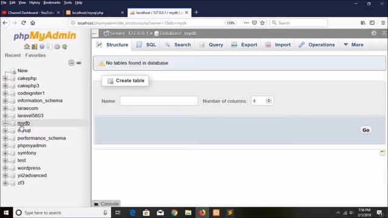Open MySQL documentation page icon
Screen dimensions: 388x218
[50, 47]
